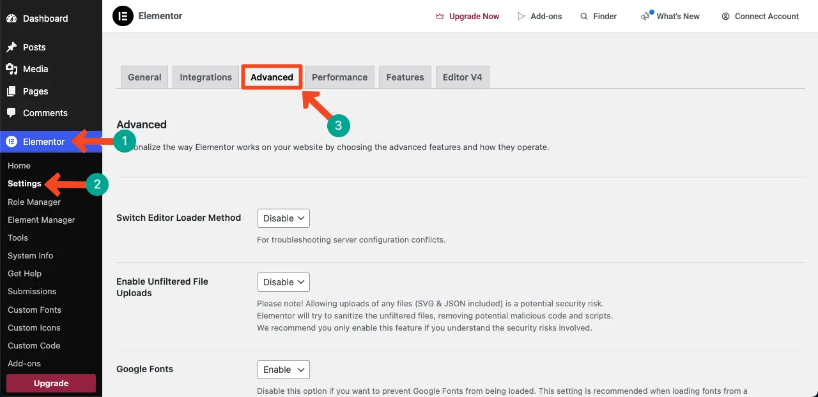The height and width of the screenshot is (397, 818).
Task: Click the What's New megaphone icon
Action: tap(645, 16)
